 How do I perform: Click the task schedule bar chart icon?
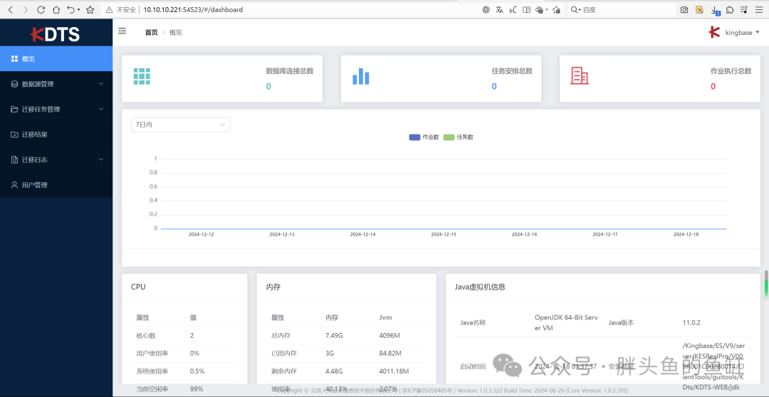pos(361,77)
